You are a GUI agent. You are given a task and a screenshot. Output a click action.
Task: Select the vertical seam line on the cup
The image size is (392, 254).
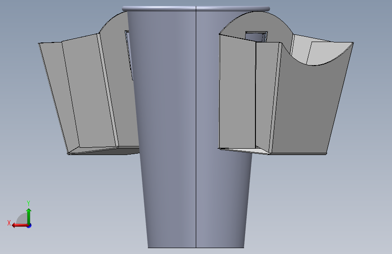pos(196,127)
